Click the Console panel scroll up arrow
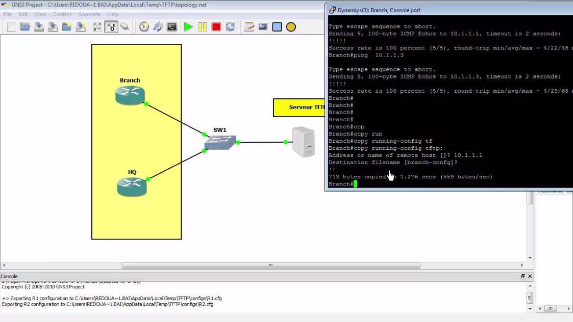This screenshot has width=573, height=322. click(530, 285)
